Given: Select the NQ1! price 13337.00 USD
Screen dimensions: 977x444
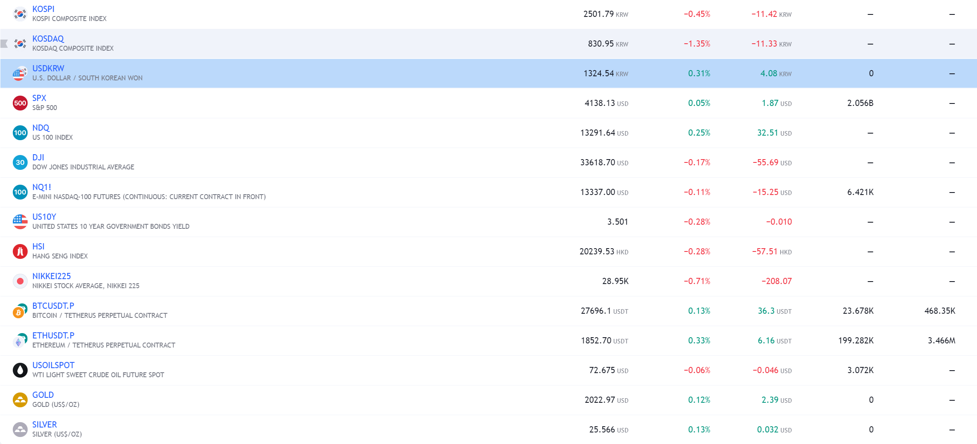Looking at the screenshot, I should click(604, 192).
